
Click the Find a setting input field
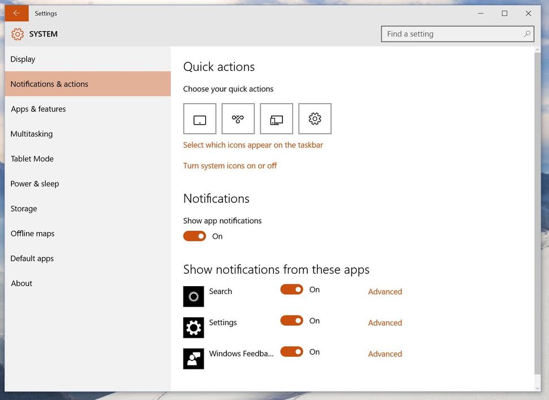pos(447,34)
